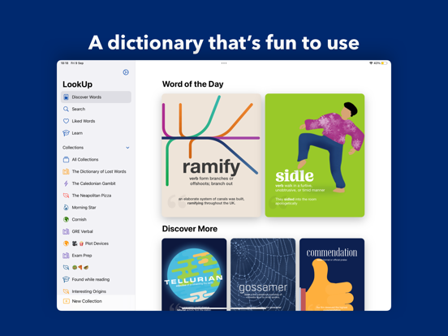Click the Found while reading cap icon
Viewport: 448px width, 336px height.
[x=66, y=279]
